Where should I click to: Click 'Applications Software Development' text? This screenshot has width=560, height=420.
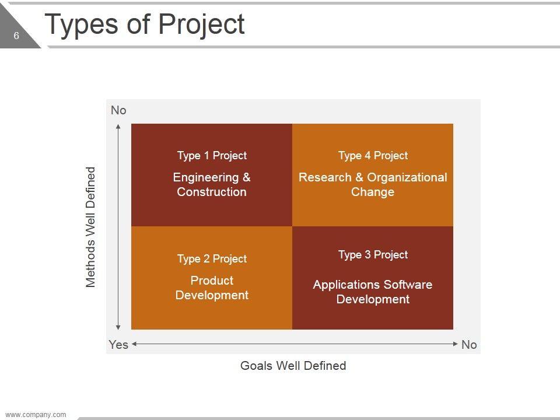tap(373, 292)
